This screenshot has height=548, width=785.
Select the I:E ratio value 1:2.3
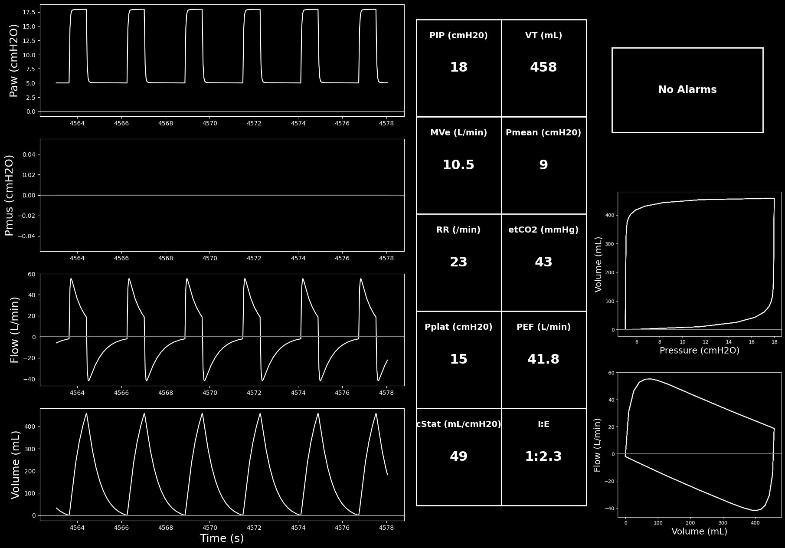543,456
